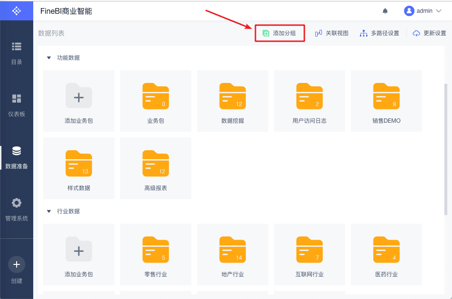452x299 pixels.
Task: Click the 创建 plus button
Action: point(17,264)
